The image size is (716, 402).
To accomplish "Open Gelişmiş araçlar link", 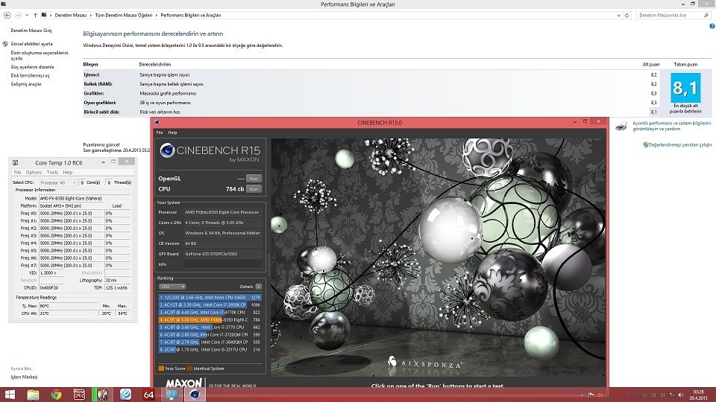I will pyautogui.click(x=26, y=84).
